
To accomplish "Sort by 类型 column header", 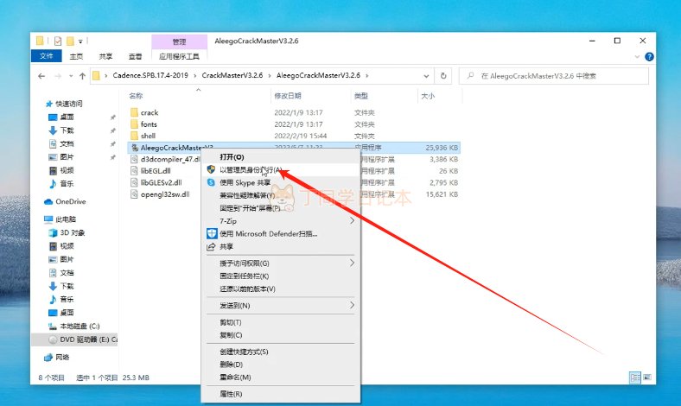I will 361,96.
